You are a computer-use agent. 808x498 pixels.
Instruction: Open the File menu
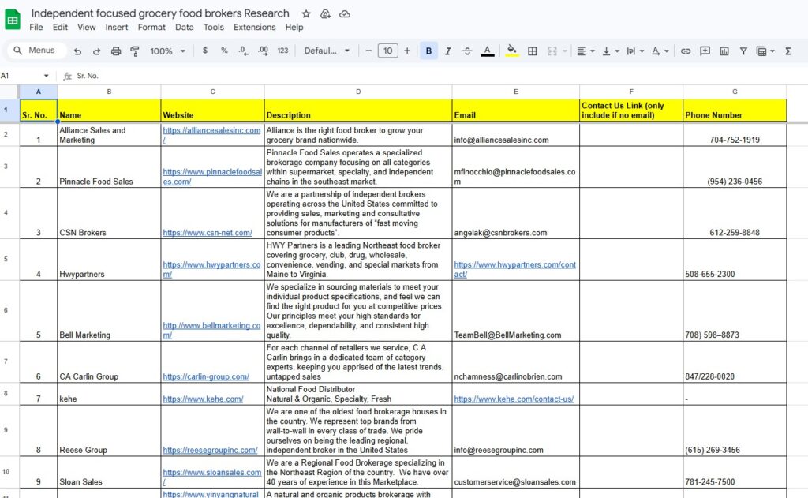pyautogui.click(x=36, y=28)
